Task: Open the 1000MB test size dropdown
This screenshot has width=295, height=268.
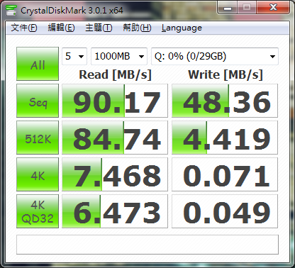Action: click(119, 56)
